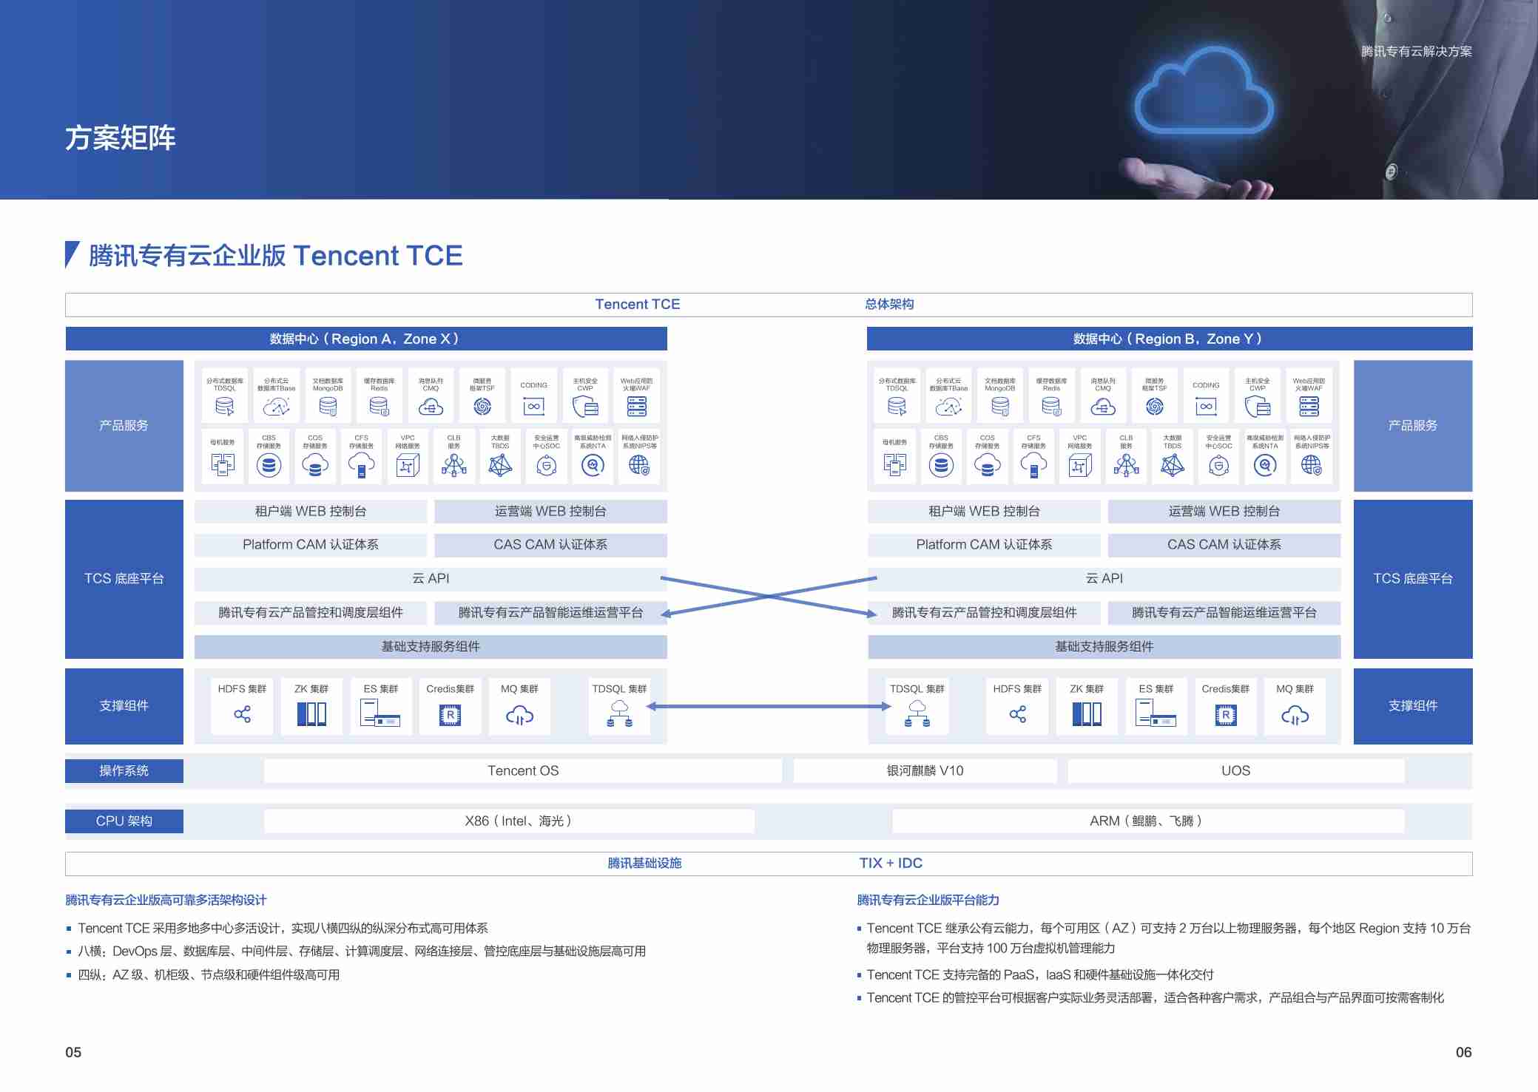1538x1092 pixels.
Task: Open the CODING icon in Region B
Action: pos(1206,407)
